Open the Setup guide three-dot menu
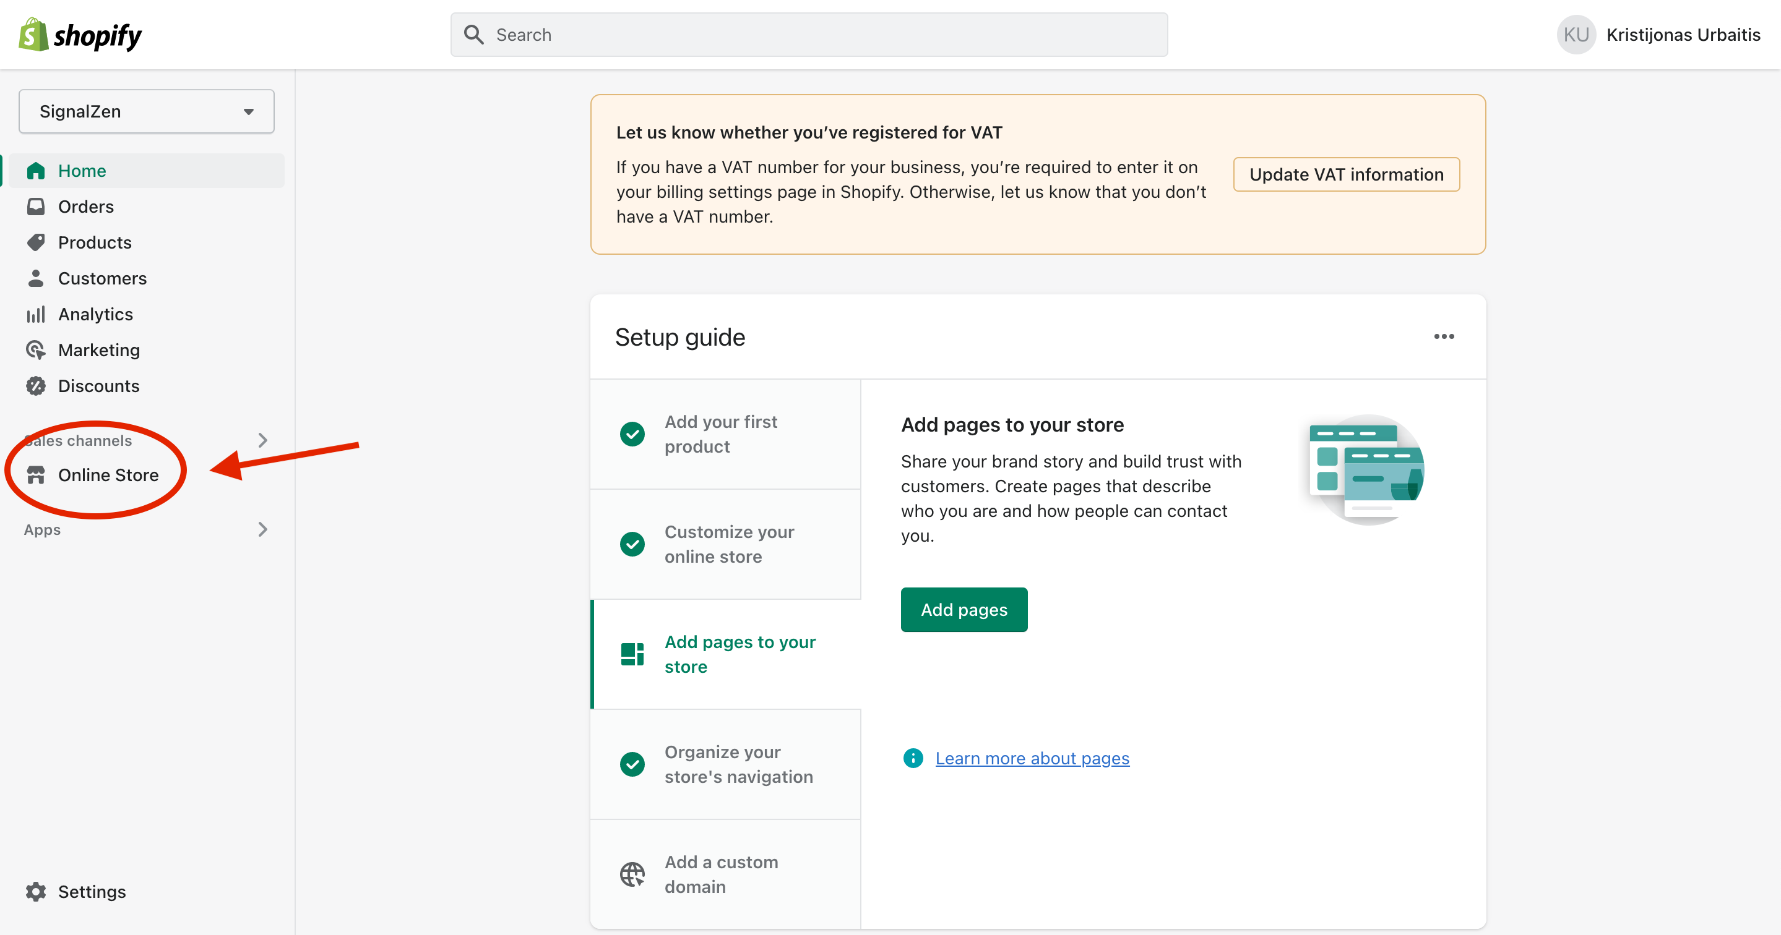Viewport: 1781px width, 935px height. 1444,336
